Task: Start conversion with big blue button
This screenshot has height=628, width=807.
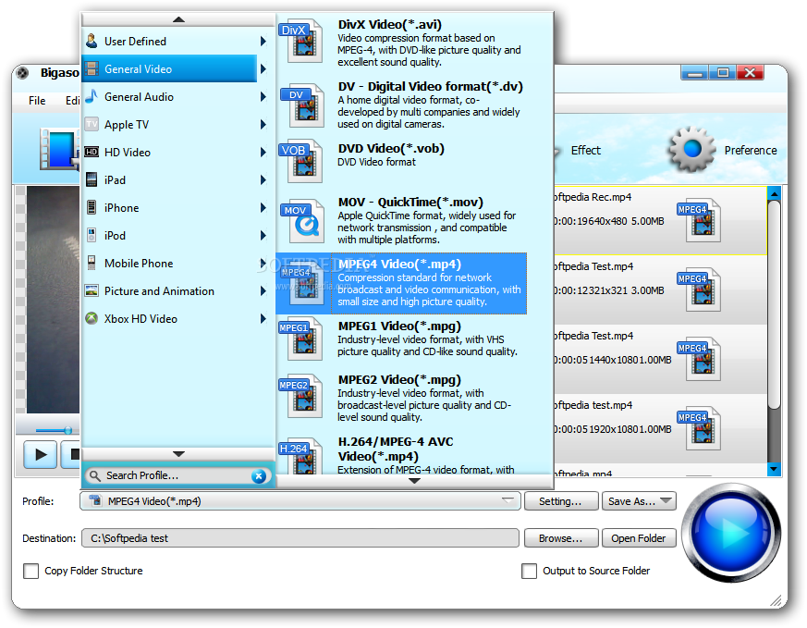Action: pyautogui.click(x=731, y=532)
